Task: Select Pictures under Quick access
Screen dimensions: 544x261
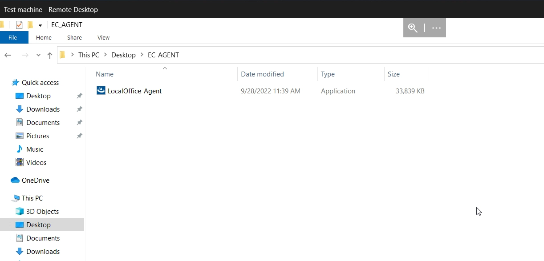Action: coord(37,136)
